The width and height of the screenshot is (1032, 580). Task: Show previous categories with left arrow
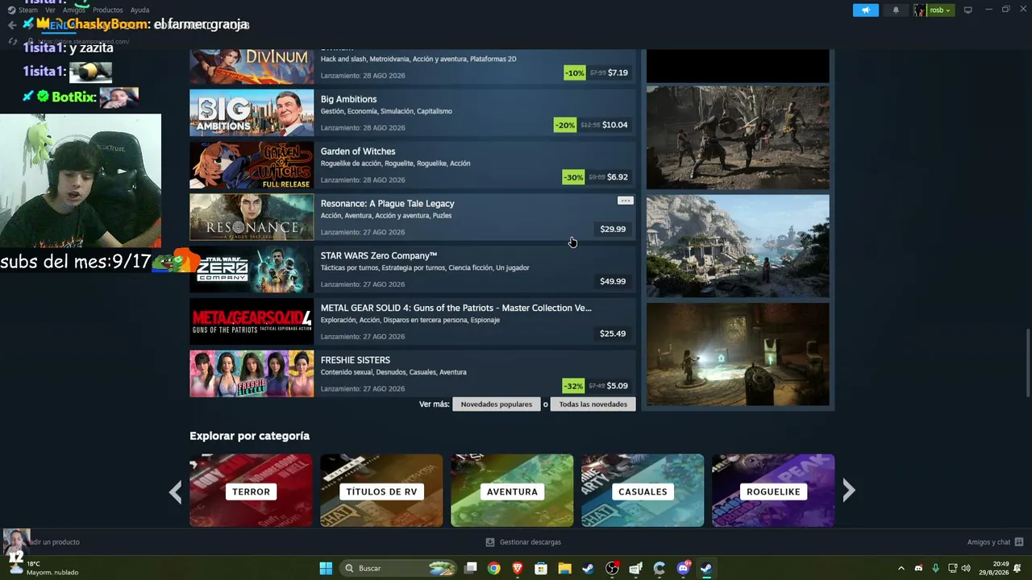point(176,491)
